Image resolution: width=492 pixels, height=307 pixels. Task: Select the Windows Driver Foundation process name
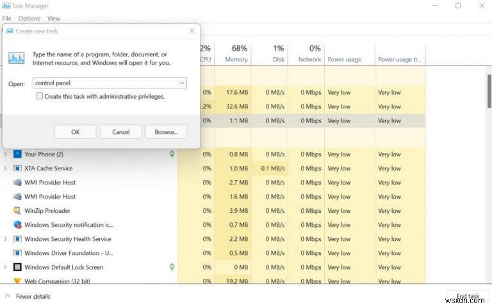[69, 253]
